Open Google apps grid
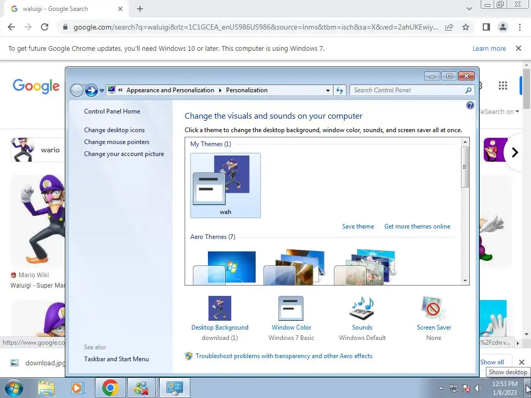531x398 pixels. tap(503, 86)
